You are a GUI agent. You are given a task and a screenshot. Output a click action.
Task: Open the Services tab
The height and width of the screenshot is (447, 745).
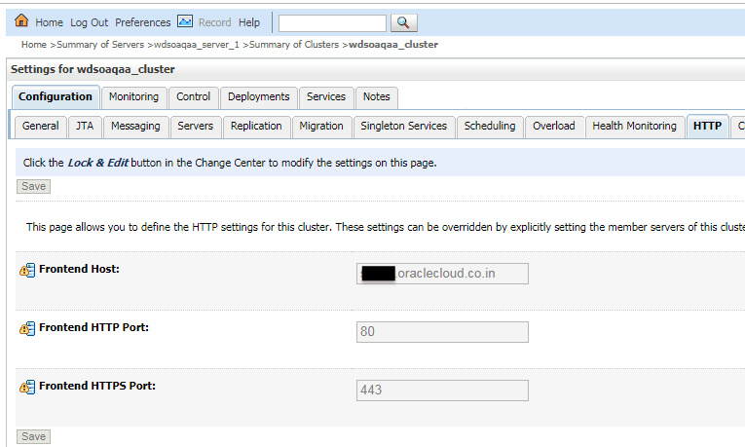326,97
